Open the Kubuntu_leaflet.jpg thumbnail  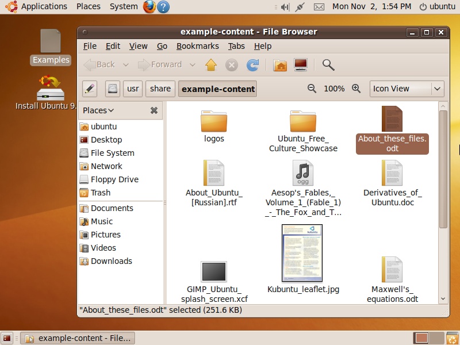303,253
